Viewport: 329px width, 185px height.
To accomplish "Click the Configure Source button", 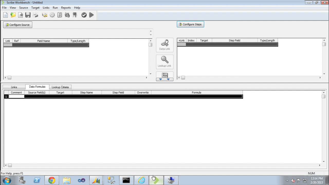I will tap(18, 25).
